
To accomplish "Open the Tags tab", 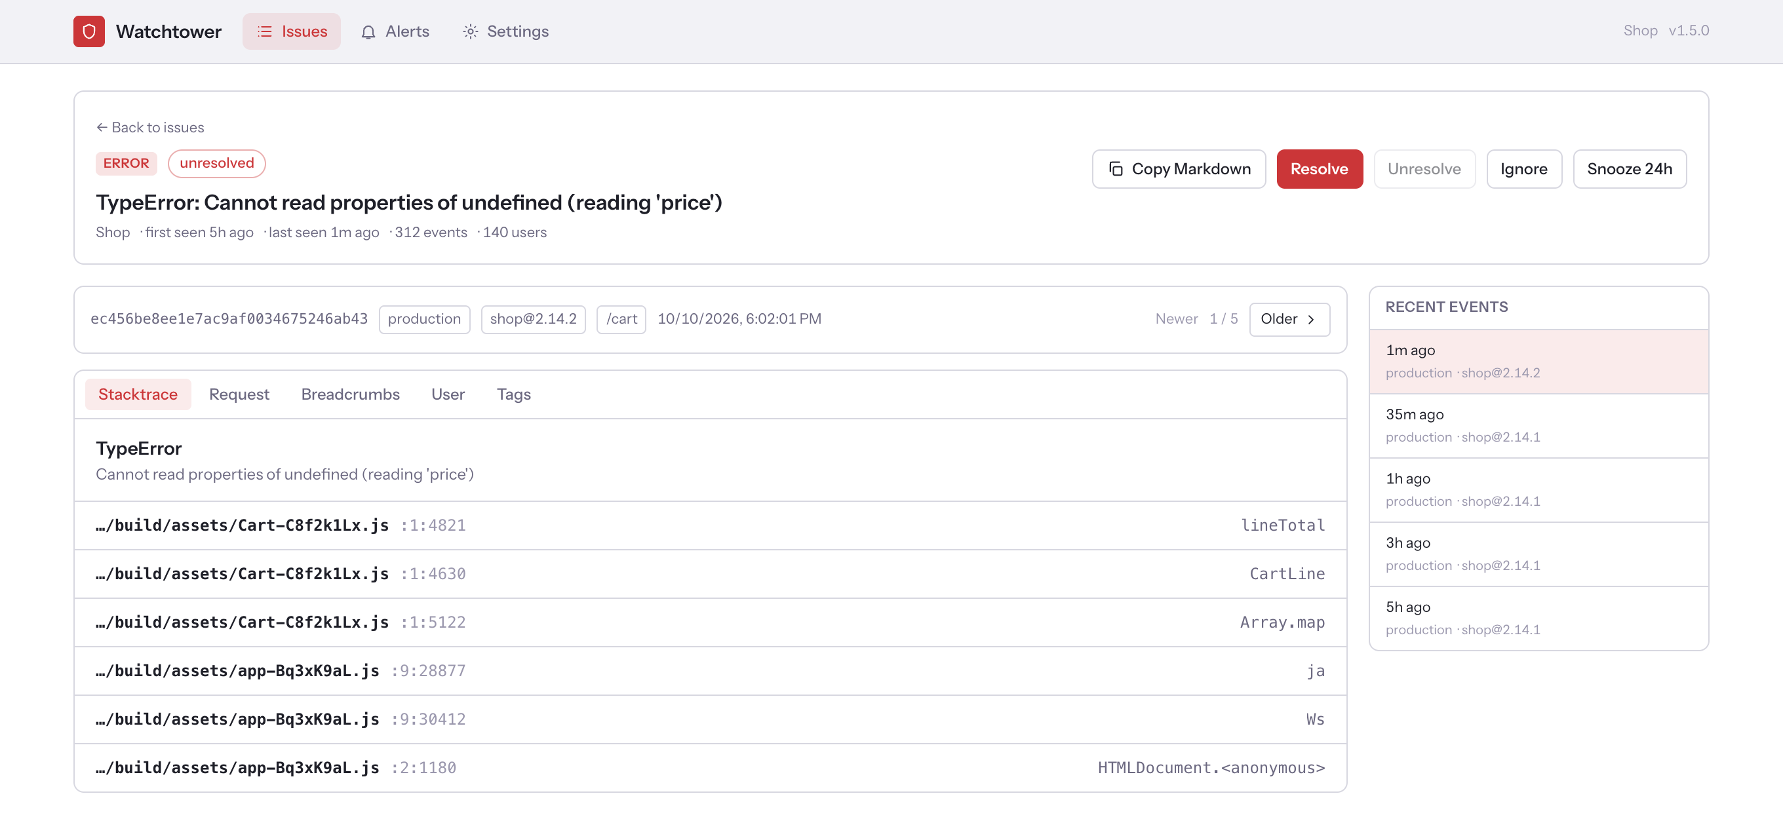I will pyautogui.click(x=513, y=394).
